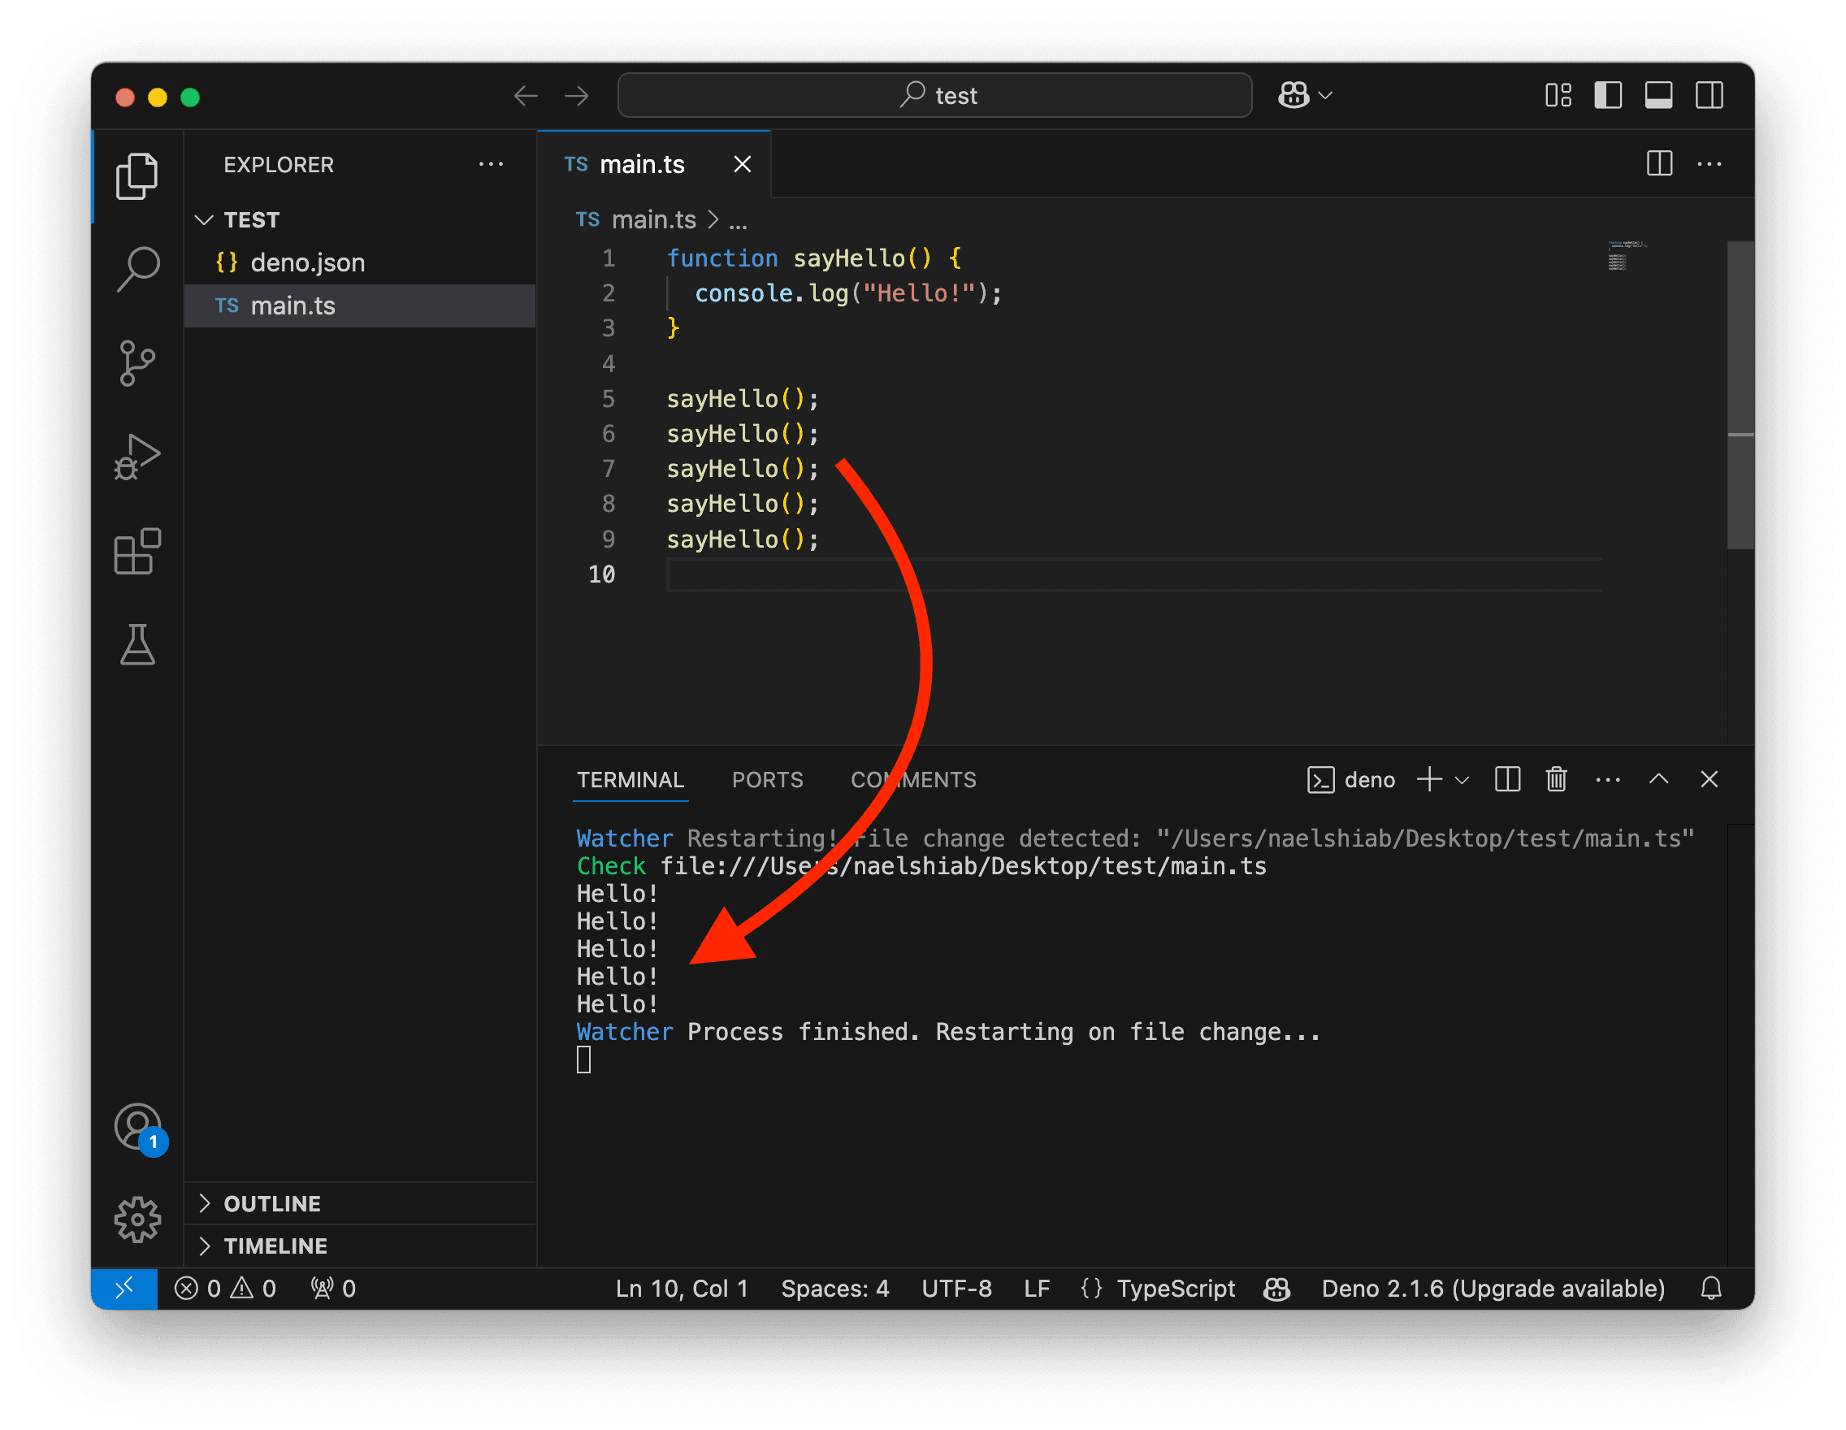Change end of line sequence LF

(1037, 1288)
